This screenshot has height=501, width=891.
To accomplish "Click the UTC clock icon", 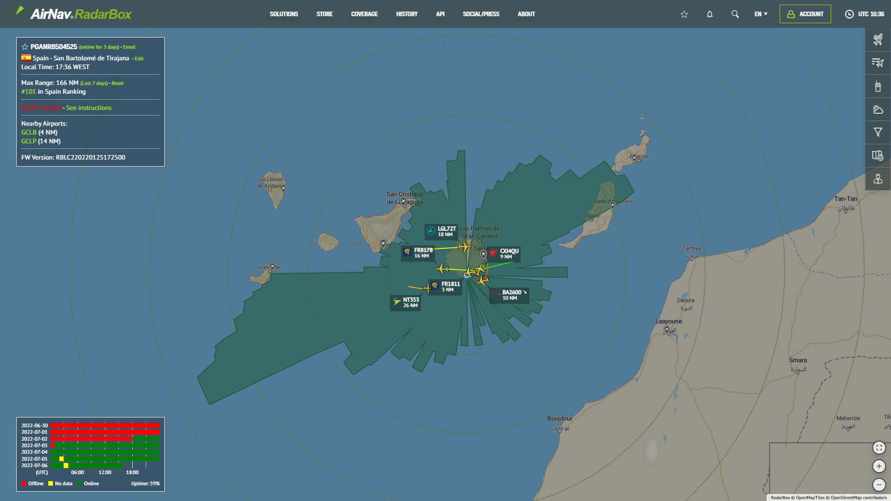I will pos(849,14).
